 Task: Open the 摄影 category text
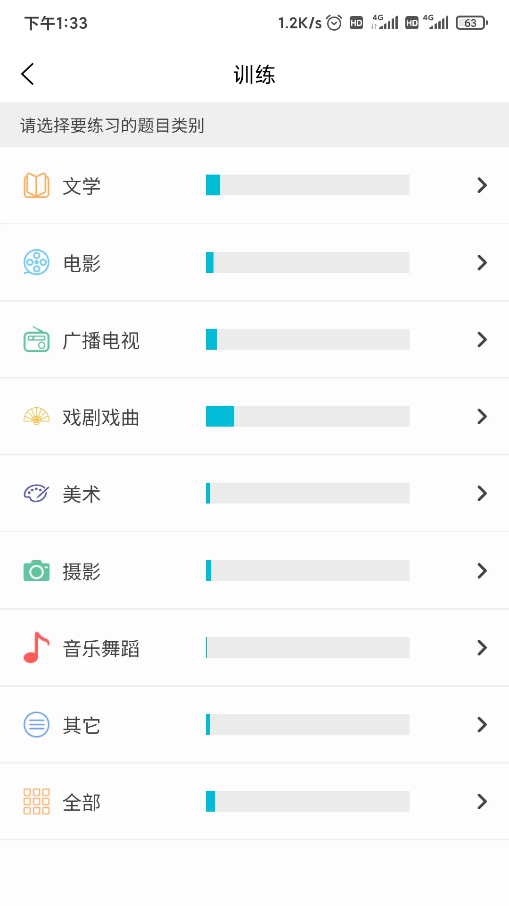click(82, 571)
